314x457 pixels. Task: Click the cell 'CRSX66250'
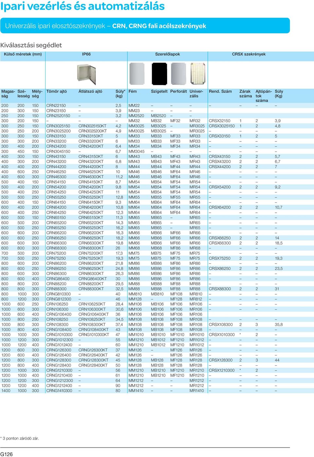point(220,238)
